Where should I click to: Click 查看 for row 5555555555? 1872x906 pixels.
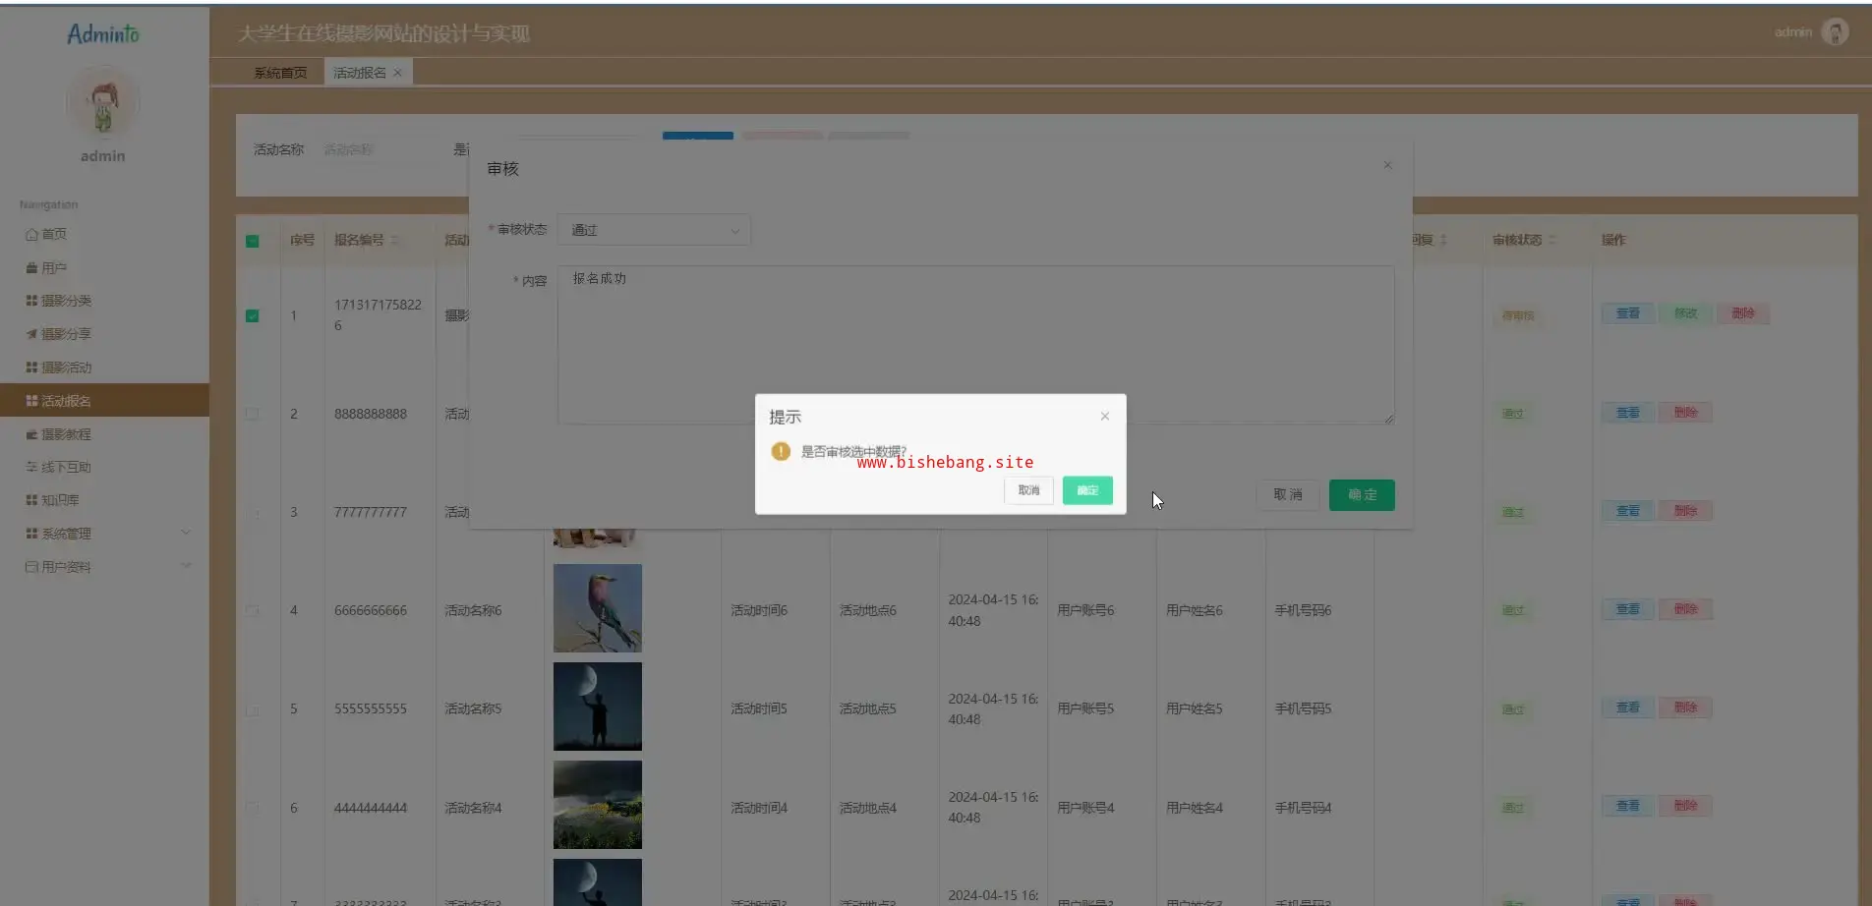(1627, 708)
